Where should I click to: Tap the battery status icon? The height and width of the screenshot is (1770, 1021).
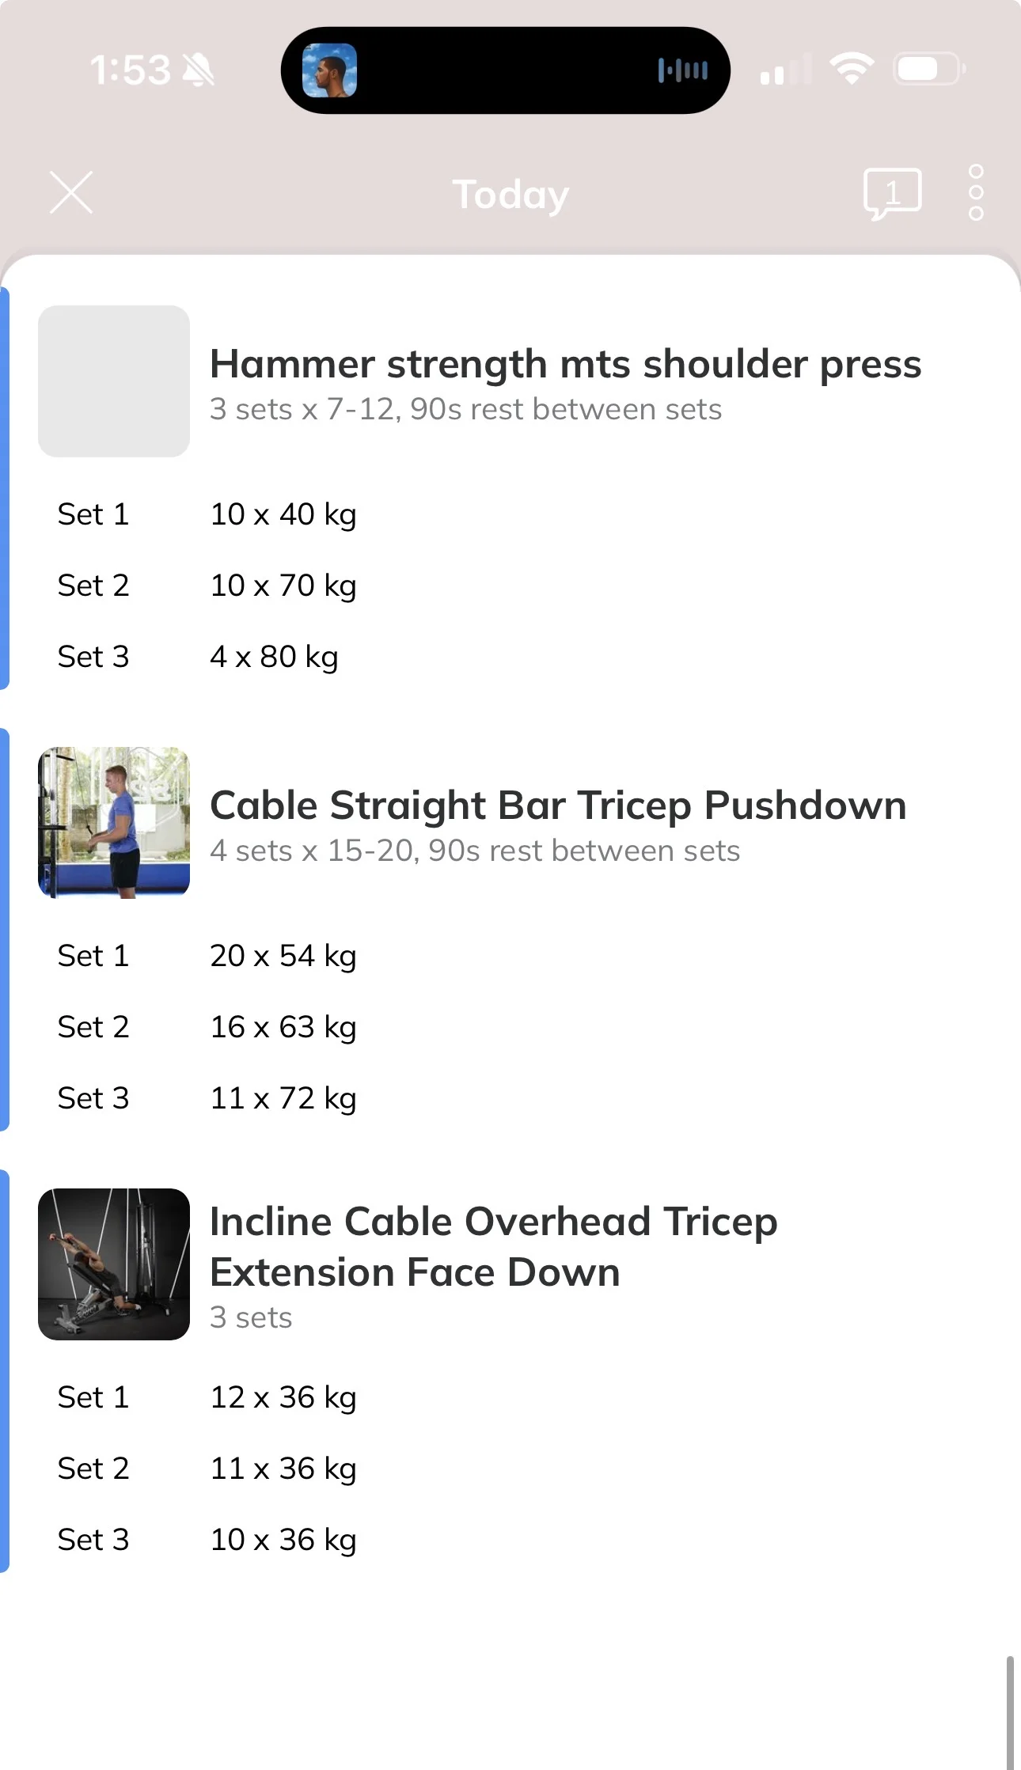[929, 69]
